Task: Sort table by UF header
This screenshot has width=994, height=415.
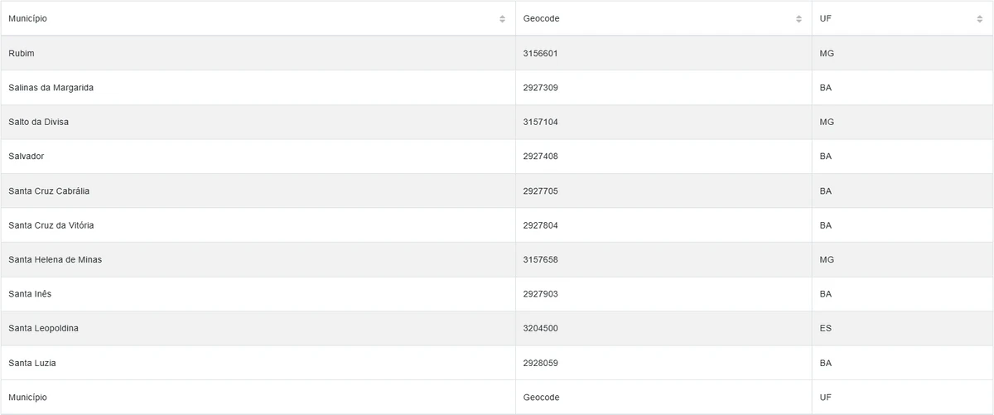Action: [x=825, y=19]
